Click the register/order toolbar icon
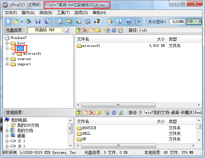This screenshot has width=205, height=158. point(110,22)
